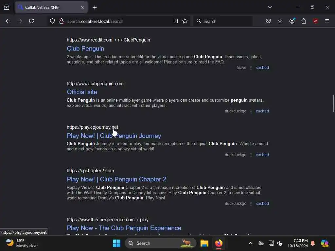Click the https://www.reddit.com URL text
This screenshot has width=335, height=251.
pos(89,40)
